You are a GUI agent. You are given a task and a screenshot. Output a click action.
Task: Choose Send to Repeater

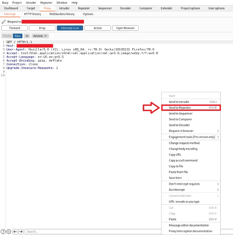pos(191,108)
